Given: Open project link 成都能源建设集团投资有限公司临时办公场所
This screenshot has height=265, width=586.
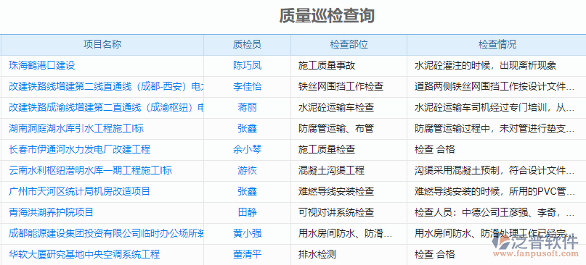Looking at the screenshot, I should (106, 234).
